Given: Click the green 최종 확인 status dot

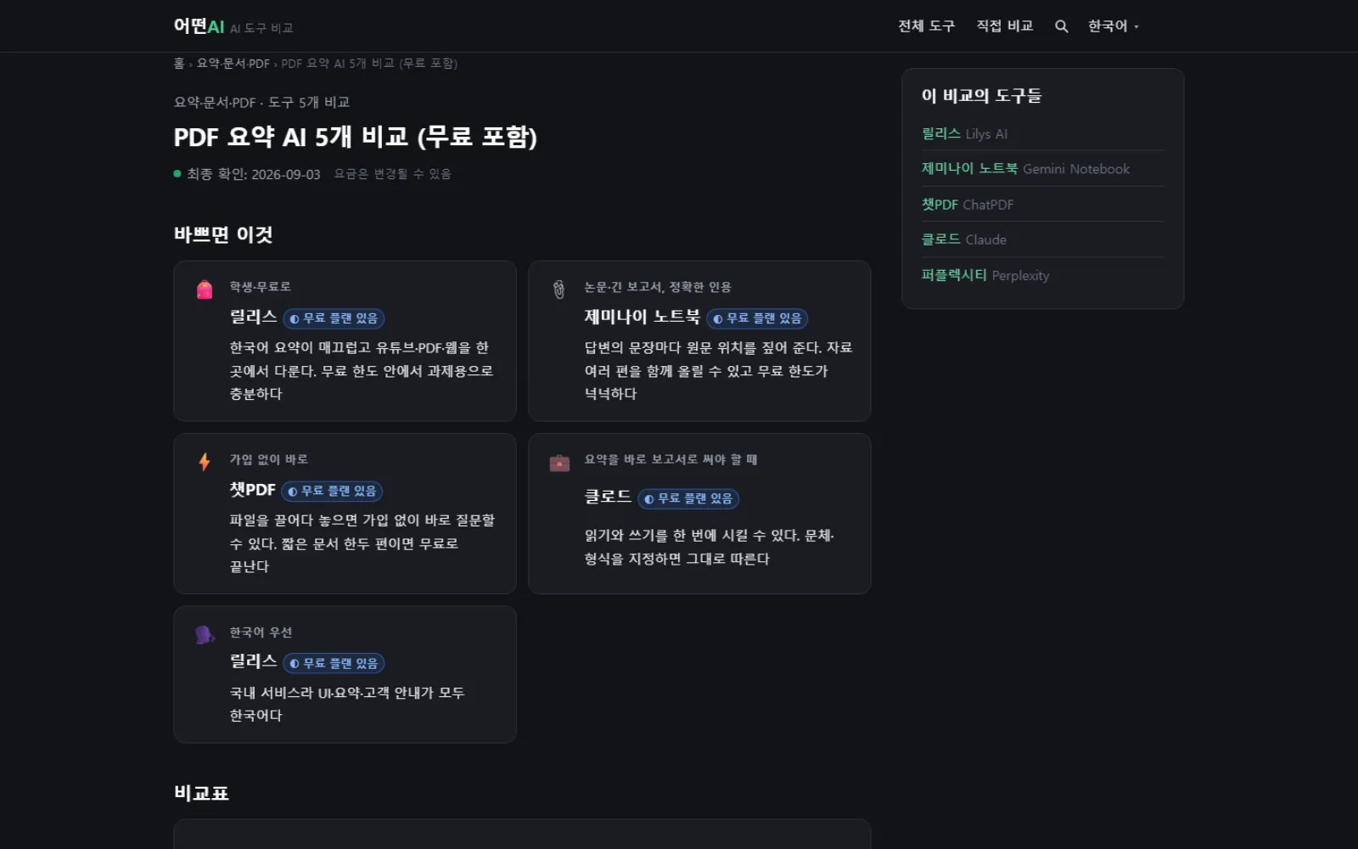Looking at the screenshot, I should [177, 174].
